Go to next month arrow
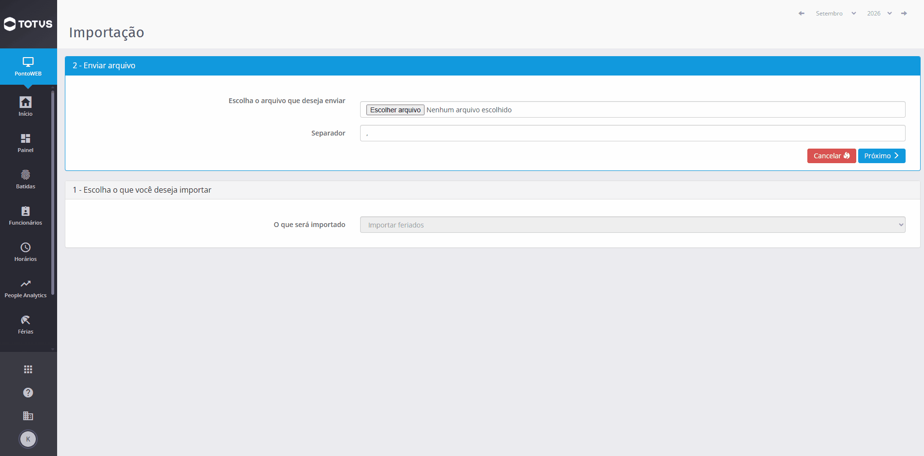Image resolution: width=924 pixels, height=456 pixels. (904, 14)
